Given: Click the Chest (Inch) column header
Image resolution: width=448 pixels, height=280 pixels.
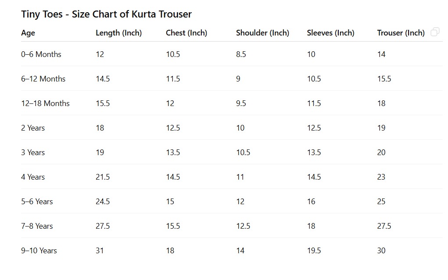Looking at the screenshot, I should click(x=186, y=33).
